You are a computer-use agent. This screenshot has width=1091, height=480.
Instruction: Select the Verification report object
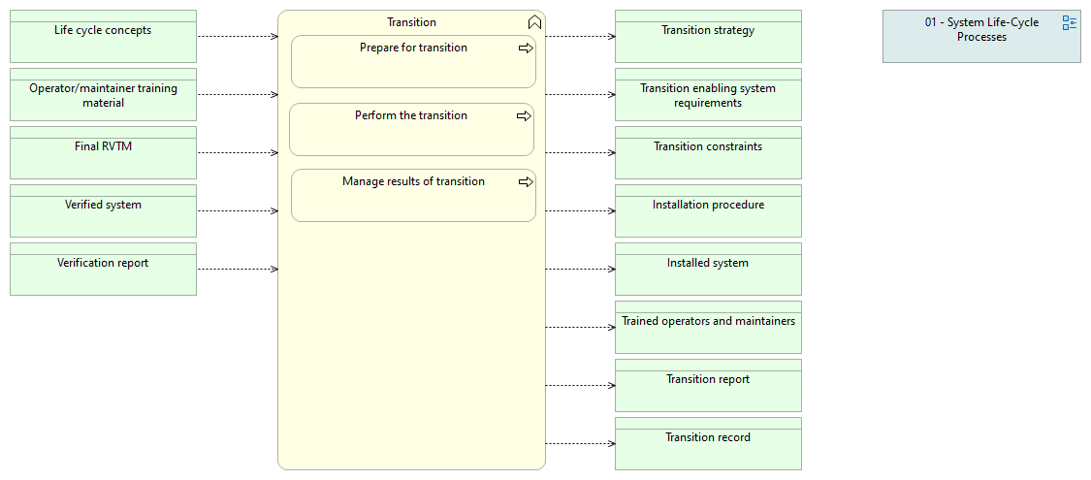[103, 270]
